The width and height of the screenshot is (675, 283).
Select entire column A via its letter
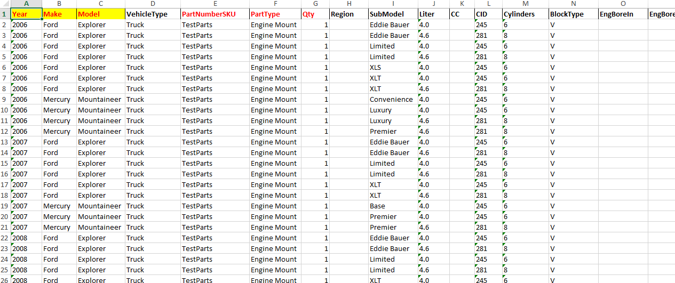click(x=26, y=4)
